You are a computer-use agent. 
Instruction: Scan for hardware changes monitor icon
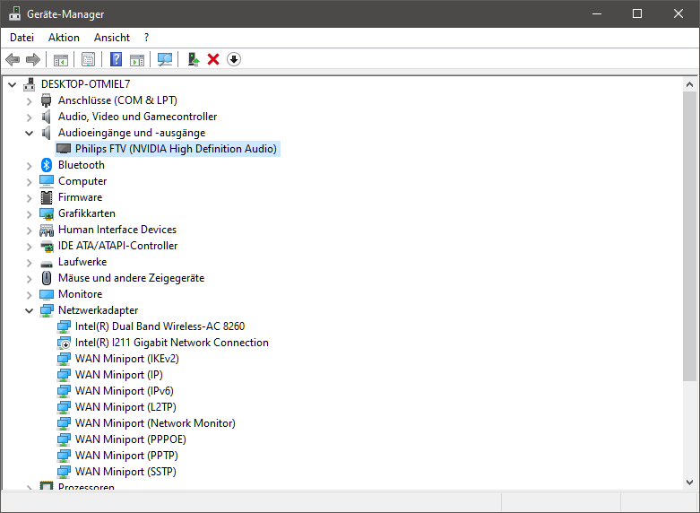[165, 59]
